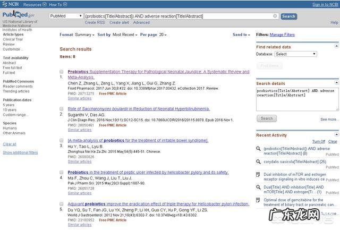Viewport: 340px width, 230px height.
Task: Filter by Free full text
Action: pyautogui.click(x=13, y=68)
